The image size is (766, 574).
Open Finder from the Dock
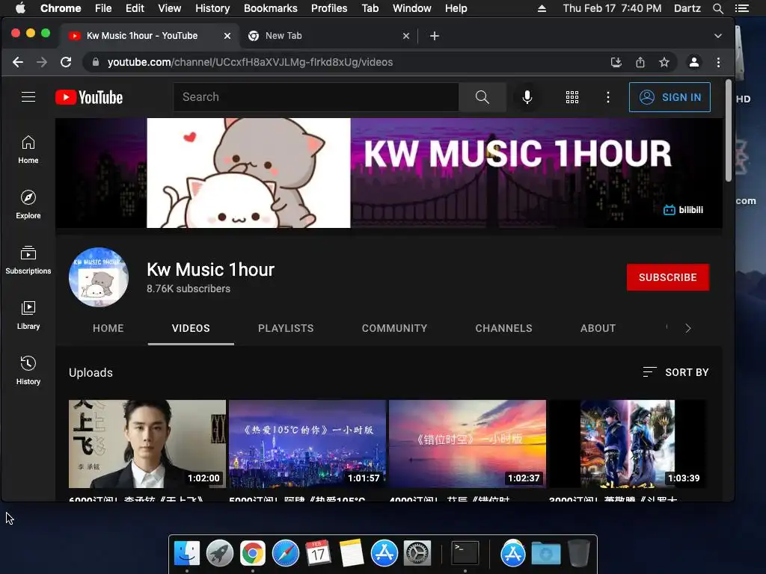click(187, 554)
